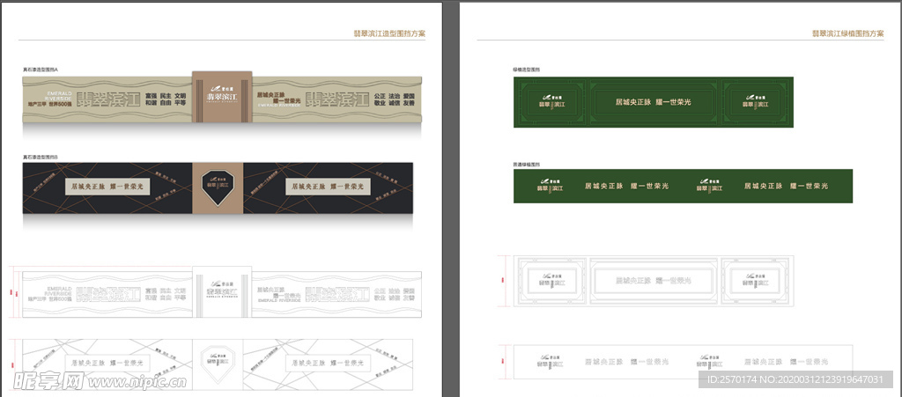Click the first logo on the plain green fence
This screenshot has width=902, height=397.
[550, 185]
